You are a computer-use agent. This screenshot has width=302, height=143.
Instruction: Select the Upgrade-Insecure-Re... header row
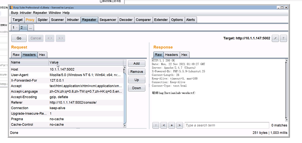[67, 114]
